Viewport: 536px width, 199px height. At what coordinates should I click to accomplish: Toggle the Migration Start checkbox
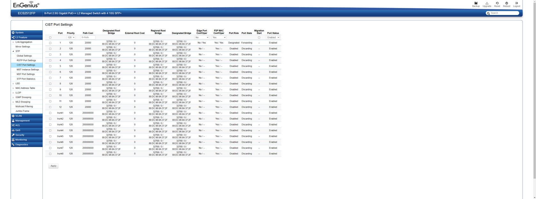(259, 38)
